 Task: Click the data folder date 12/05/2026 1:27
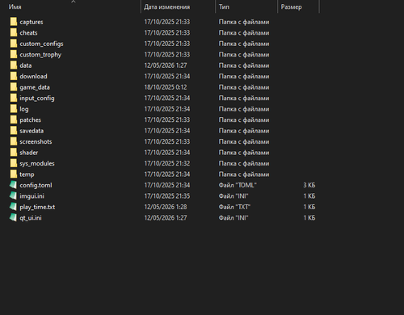click(x=166, y=65)
